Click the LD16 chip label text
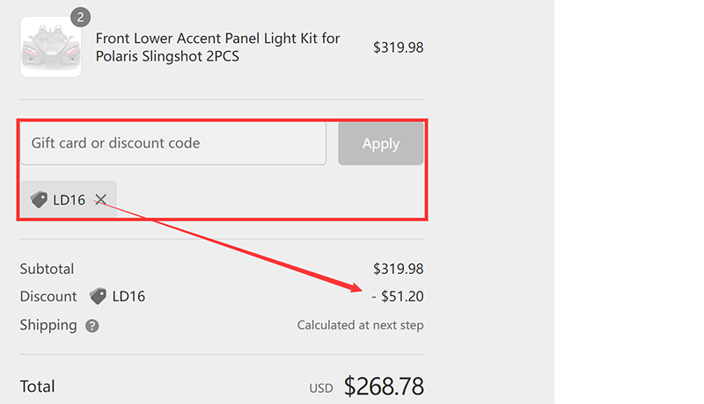The width and height of the screenshot is (704, 404). tap(69, 200)
